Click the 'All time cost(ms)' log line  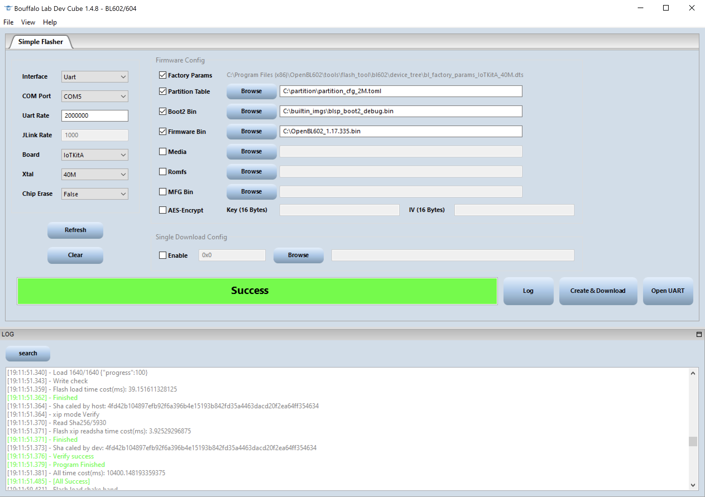[x=86, y=473]
